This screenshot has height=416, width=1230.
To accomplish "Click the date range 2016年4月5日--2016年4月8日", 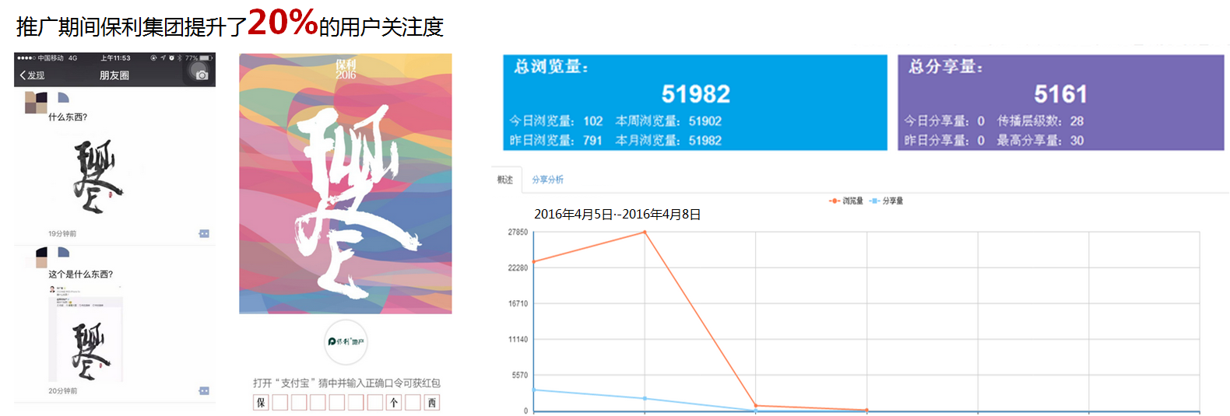I will pyautogui.click(x=617, y=215).
